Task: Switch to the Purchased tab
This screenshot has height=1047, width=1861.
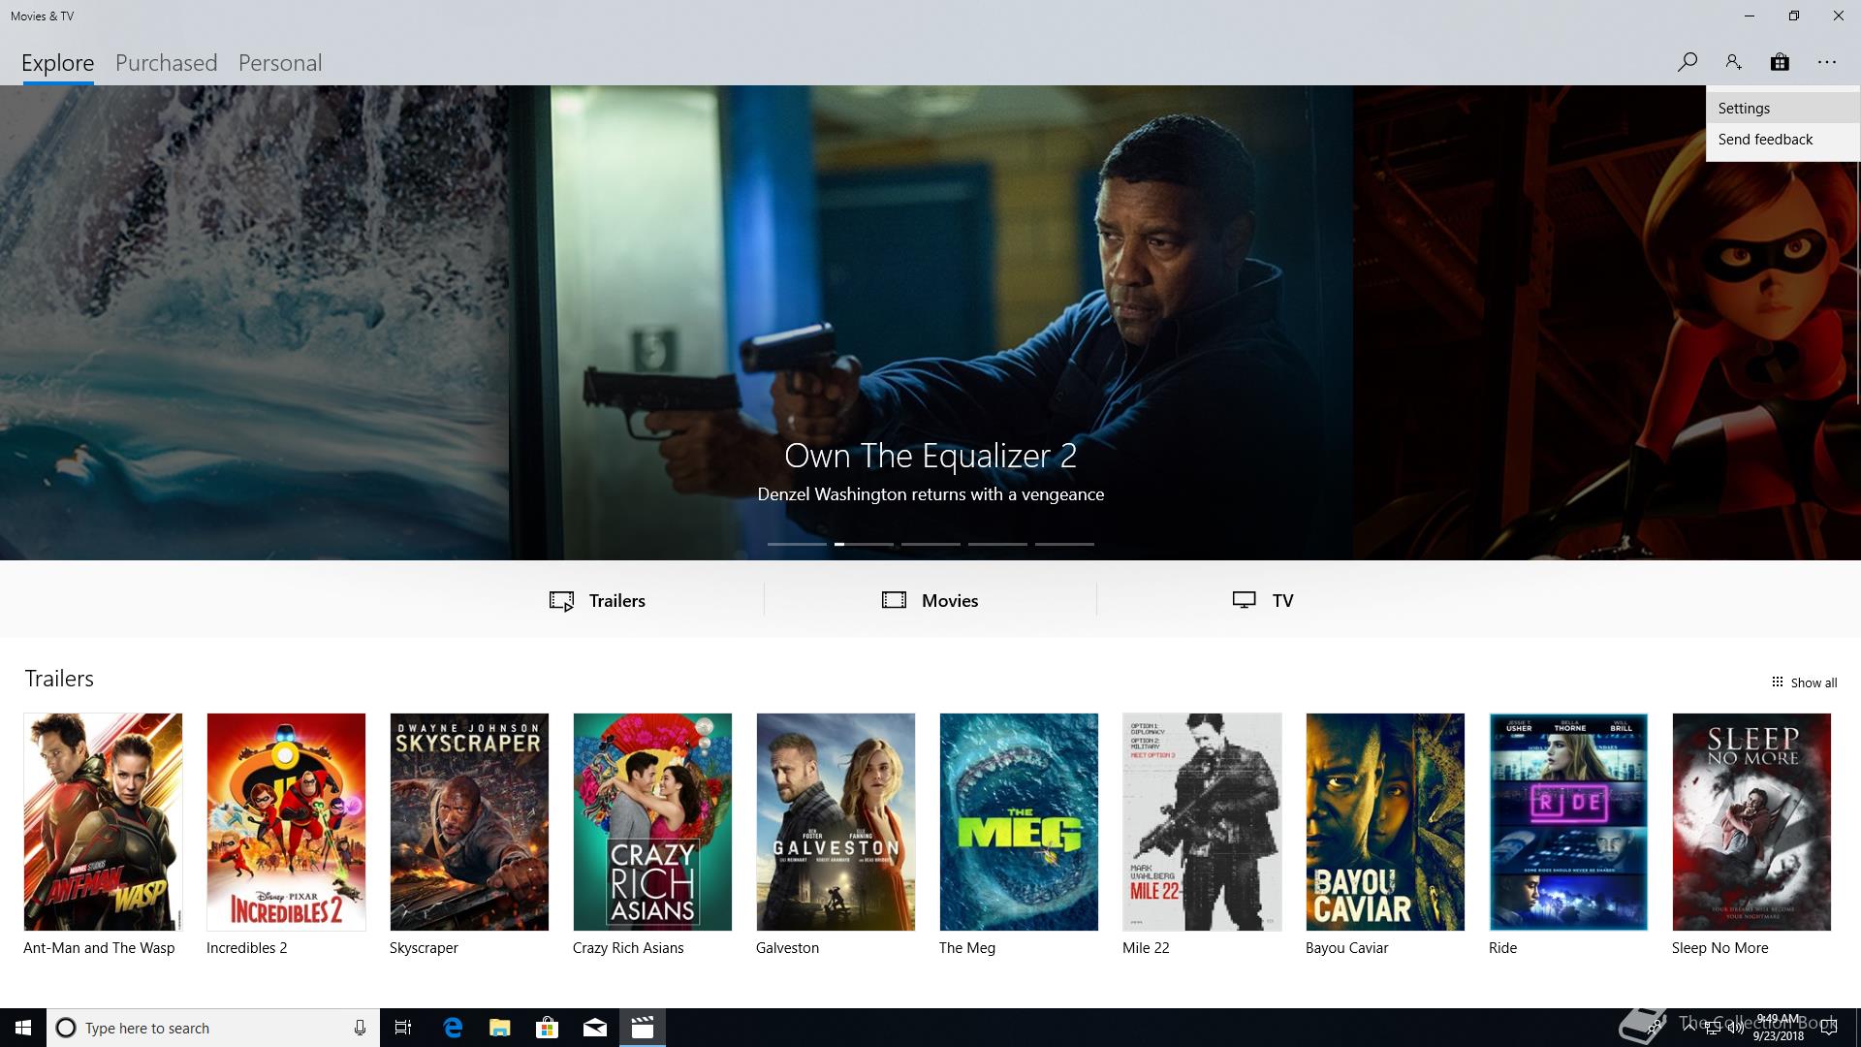Action: (x=167, y=63)
